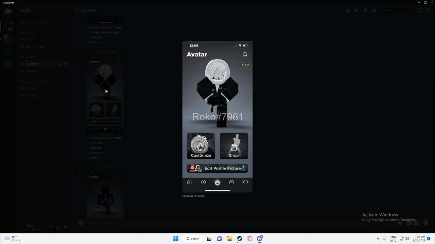Image resolution: width=435 pixels, height=244 pixels.
Task: Expand the Castle server dropdown arrow
Action: pos(65,11)
